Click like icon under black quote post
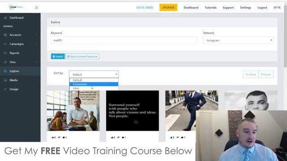The image size is (287, 161). 112,137
